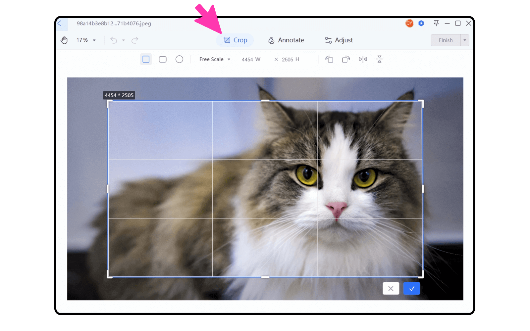Click the top edge middle crop handle
Screen dimensions: 530x331
pyautogui.click(x=265, y=101)
